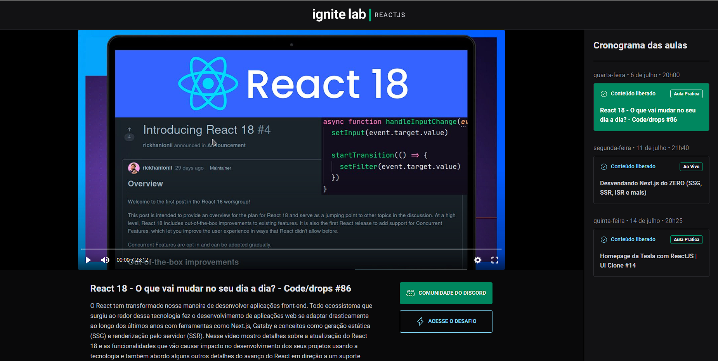This screenshot has height=361, width=718.
Task: Click the Ao Vivo badge
Action: click(x=691, y=167)
